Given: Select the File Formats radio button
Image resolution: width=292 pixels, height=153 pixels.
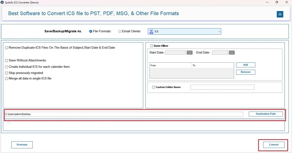Looking at the screenshot, I should point(91,32).
